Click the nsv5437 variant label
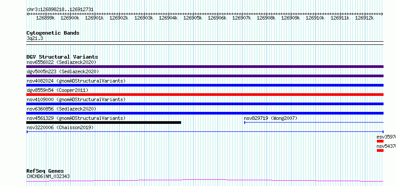Screen dimensions: 396x186 (x=386, y=146)
